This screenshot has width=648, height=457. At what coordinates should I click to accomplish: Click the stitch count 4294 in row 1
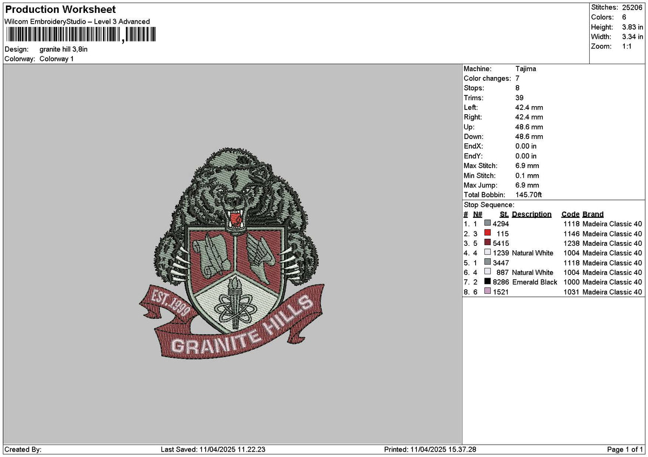click(501, 224)
